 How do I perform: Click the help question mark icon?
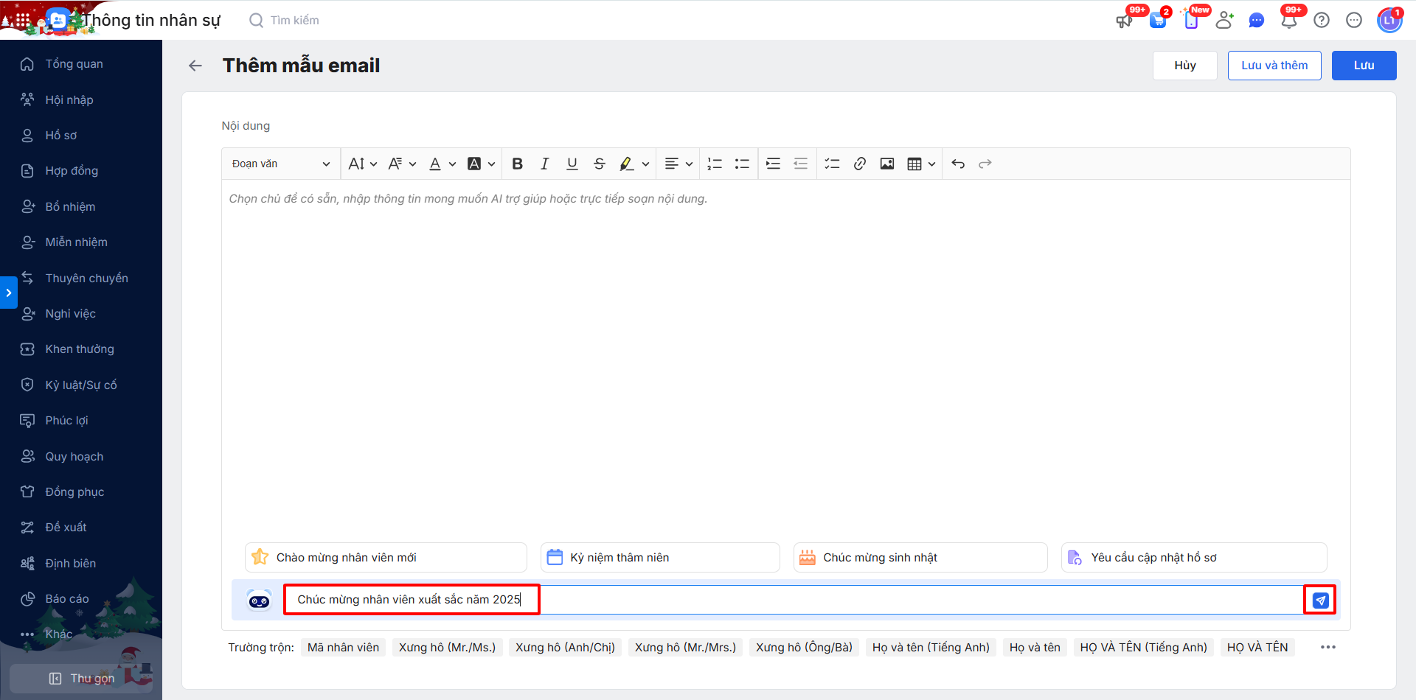coord(1322,21)
